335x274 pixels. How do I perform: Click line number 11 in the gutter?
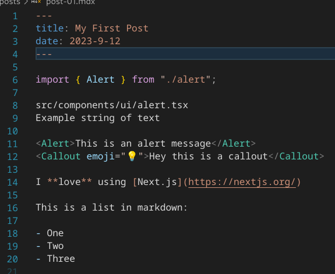[12, 144]
